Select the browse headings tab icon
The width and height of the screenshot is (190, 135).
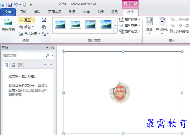point(6,65)
